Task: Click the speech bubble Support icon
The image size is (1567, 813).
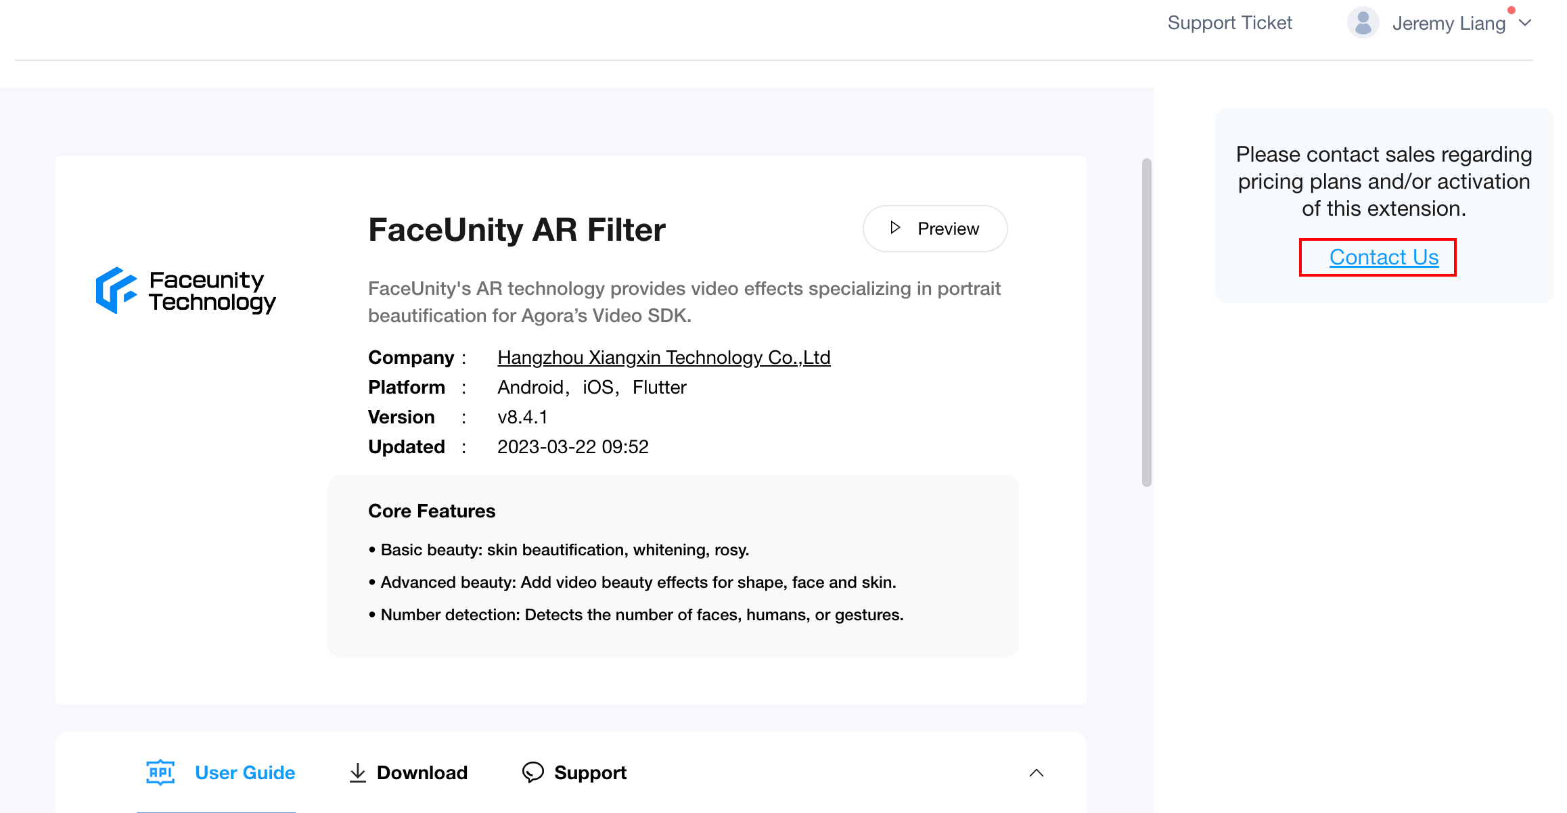Action: [532, 772]
